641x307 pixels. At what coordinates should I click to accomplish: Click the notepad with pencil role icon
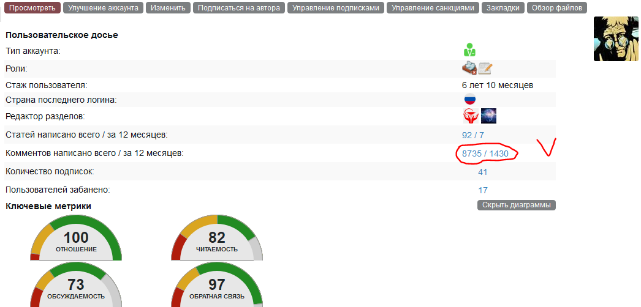click(x=485, y=68)
